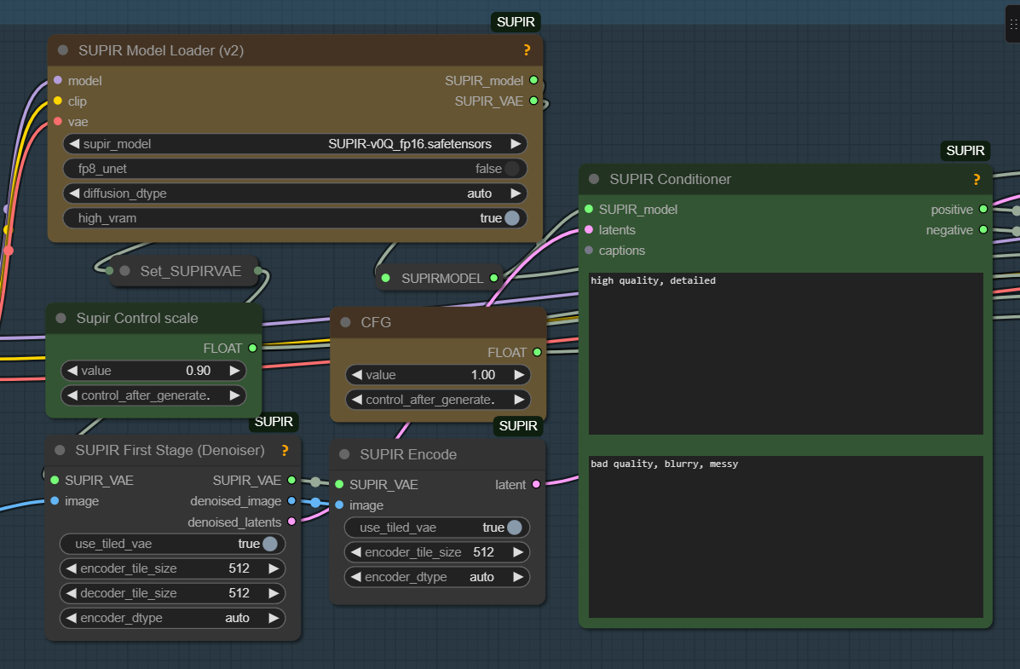Select the Set_SUPIRVAE node title

click(190, 271)
